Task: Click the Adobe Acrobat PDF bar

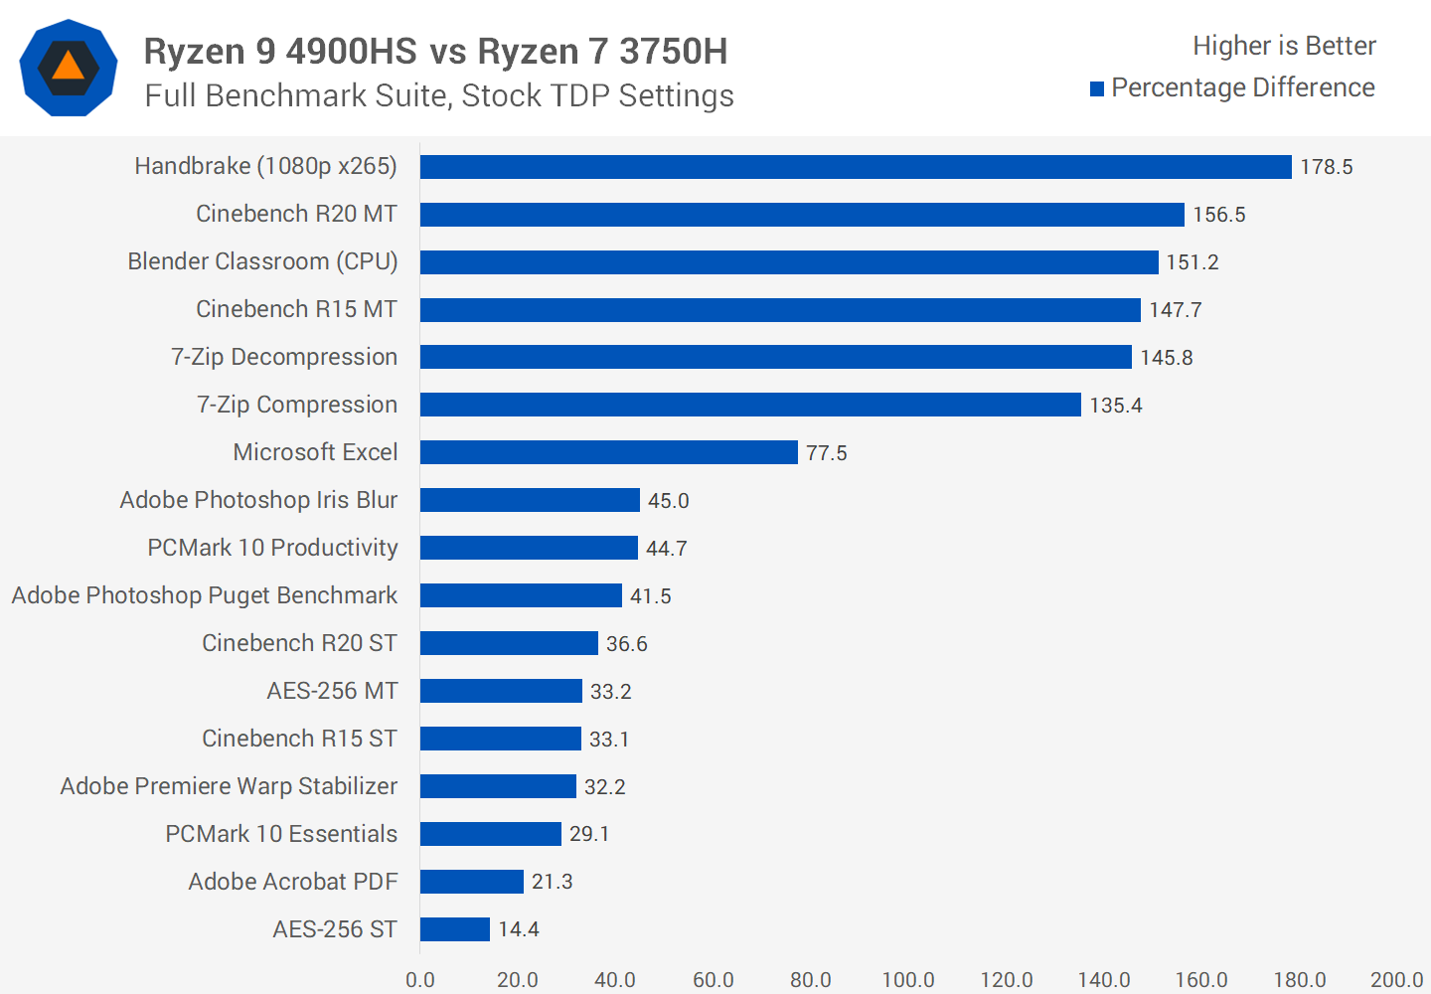Action: 472,882
